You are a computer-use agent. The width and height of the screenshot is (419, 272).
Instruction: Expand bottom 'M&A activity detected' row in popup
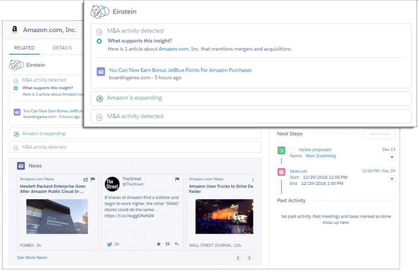coord(135,116)
